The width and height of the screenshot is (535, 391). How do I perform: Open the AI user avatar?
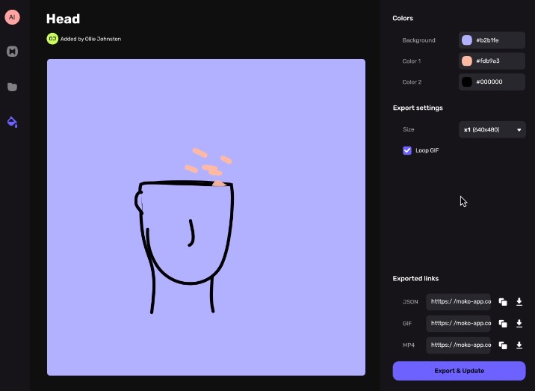click(x=12, y=17)
